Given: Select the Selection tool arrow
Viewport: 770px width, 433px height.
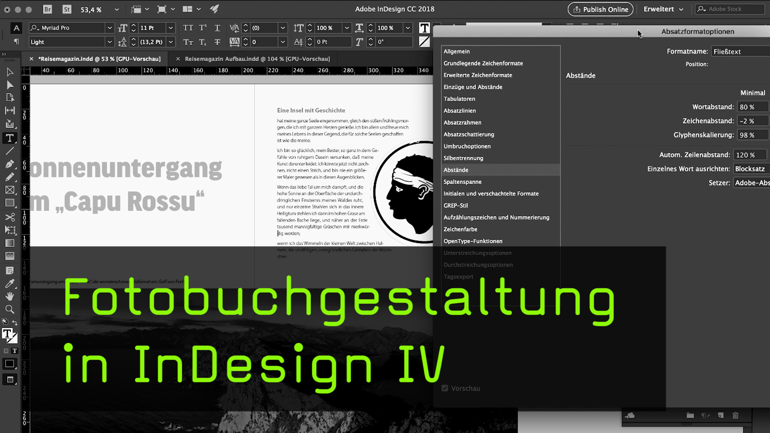Looking at the screenshot, I should coord(10,72).
